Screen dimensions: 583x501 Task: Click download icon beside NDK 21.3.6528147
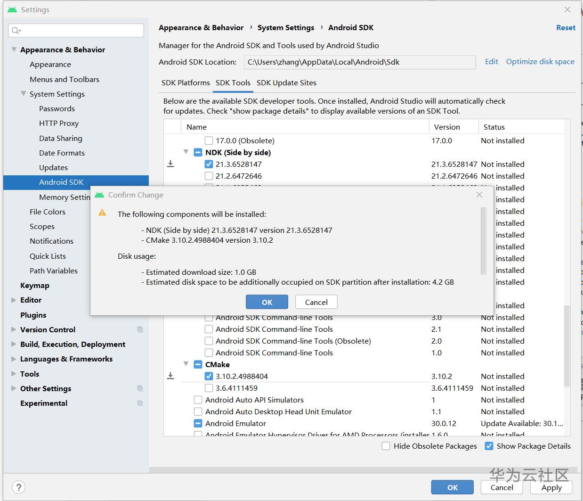(x=170, y=164)
